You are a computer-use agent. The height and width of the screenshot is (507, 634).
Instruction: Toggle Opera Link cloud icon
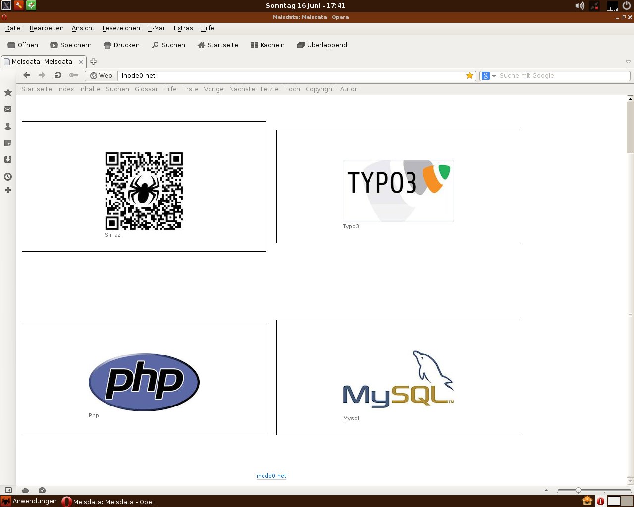25,490
